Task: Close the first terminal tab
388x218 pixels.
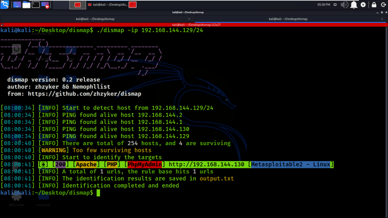Action: pos(189,19)
